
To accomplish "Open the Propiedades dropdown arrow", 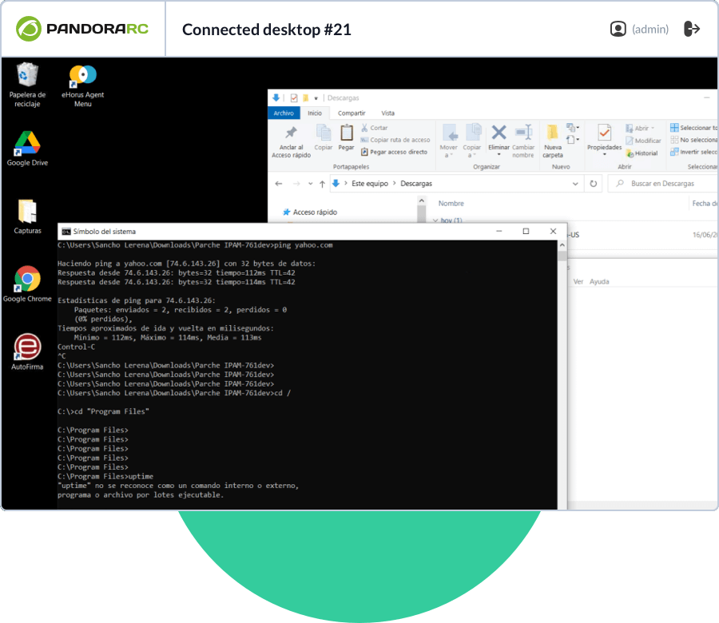I will coord(605,155).
